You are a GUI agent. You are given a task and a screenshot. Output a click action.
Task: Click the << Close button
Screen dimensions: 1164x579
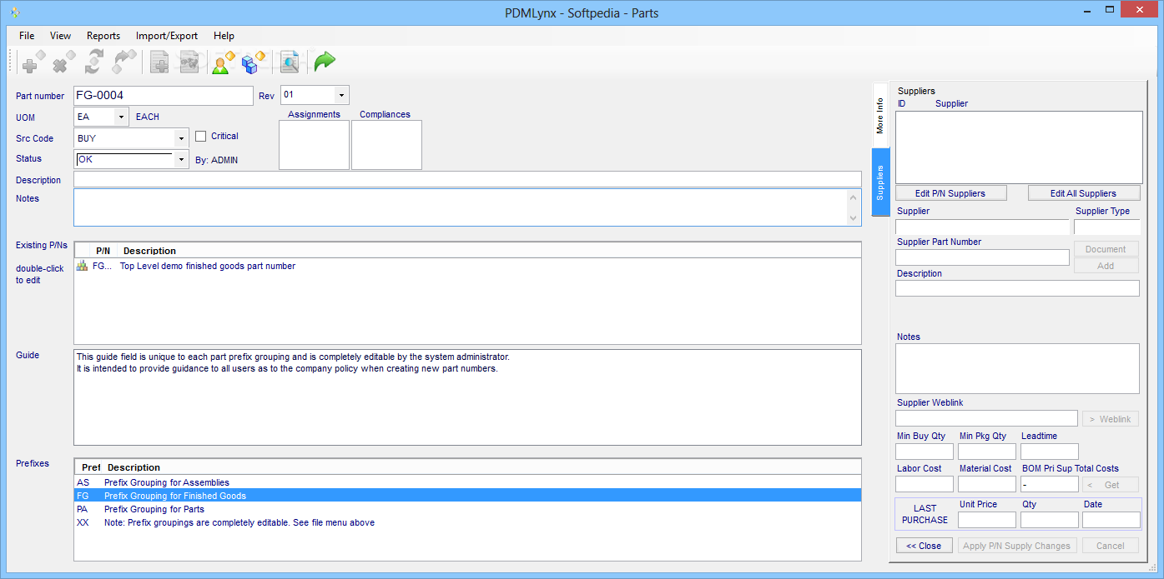point(924,546)
